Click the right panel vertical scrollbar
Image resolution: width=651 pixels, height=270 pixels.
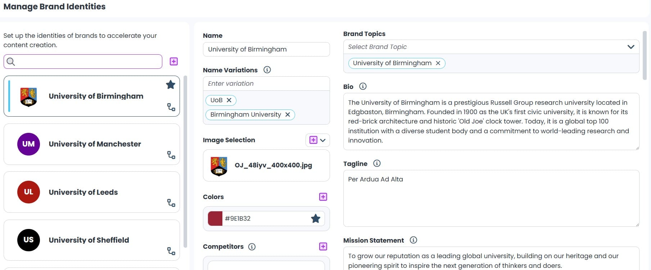[645, 55]
